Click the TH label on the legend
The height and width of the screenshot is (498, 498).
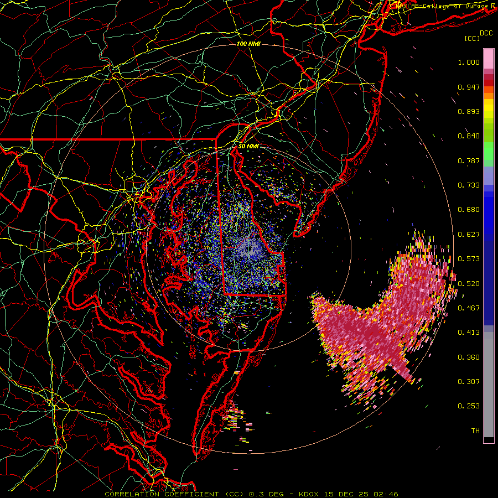pyautogui.click(x=475, y=431)
